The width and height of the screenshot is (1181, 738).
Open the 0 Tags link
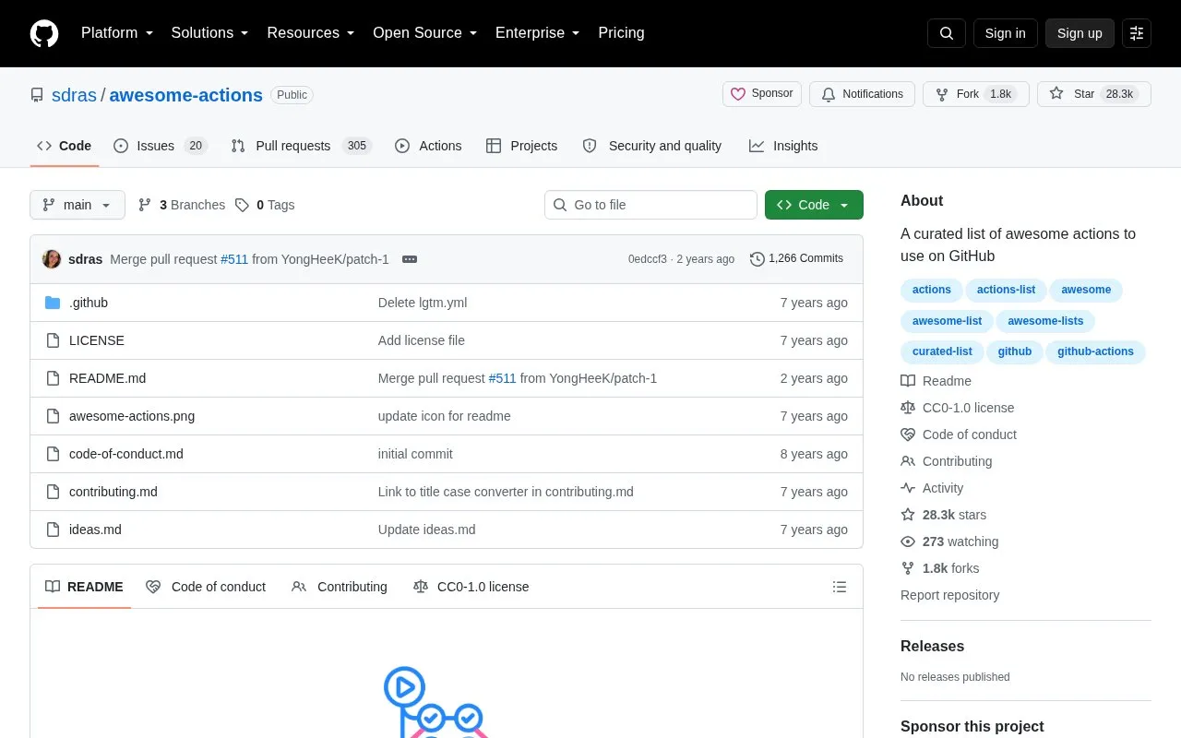[265, 205]
